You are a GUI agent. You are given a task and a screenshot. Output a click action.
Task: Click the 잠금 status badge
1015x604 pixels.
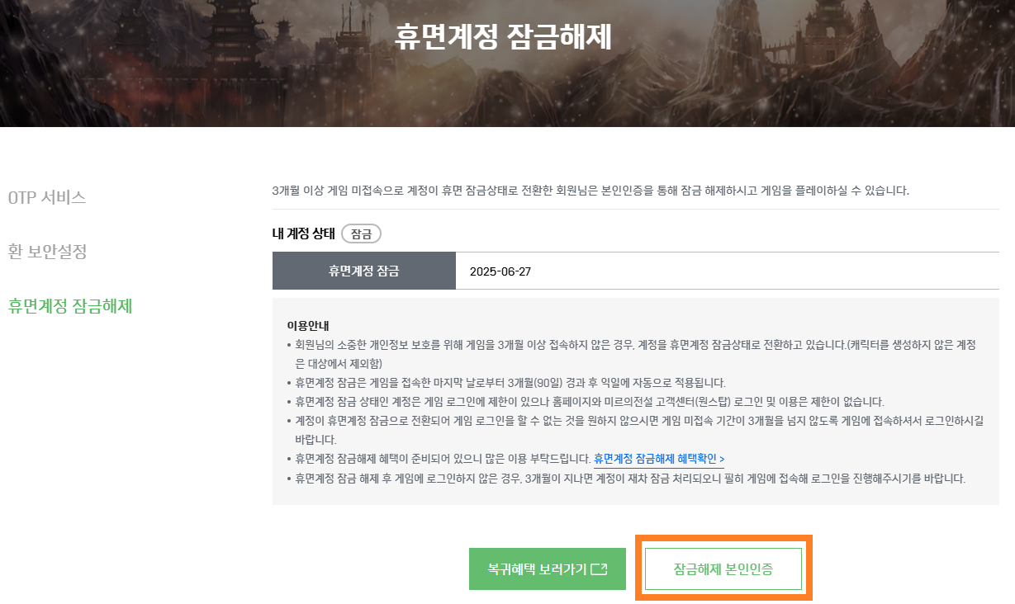[361, 234]
